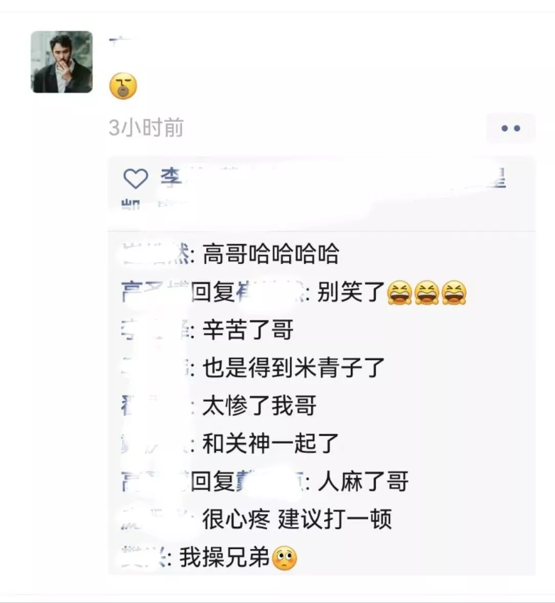Viewport: 555px width, 603px height.
Task: Tap the middle laughing-crying emoji
Action: point(427,293)
